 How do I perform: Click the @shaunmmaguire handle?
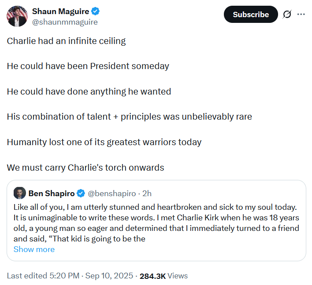coord(65,22)
